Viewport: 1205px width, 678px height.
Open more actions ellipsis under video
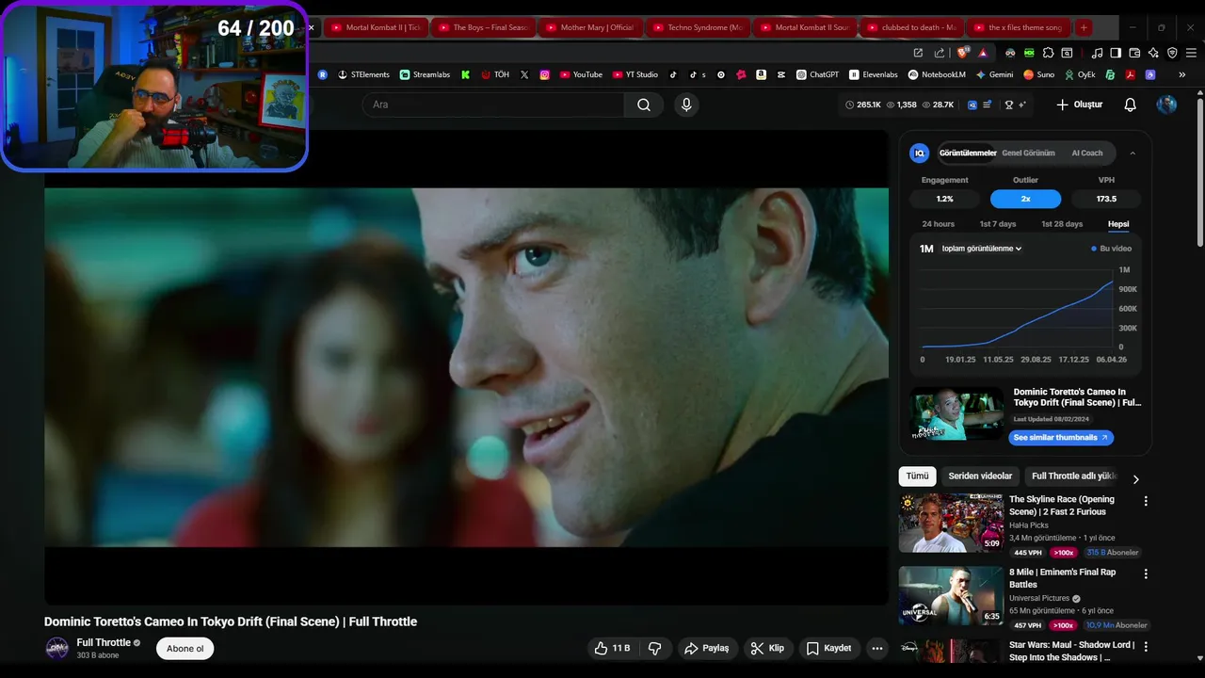click(x=877, y=648)
